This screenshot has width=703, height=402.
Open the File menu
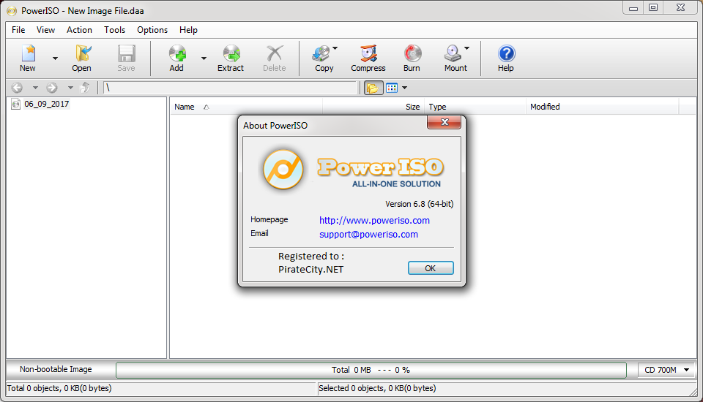(x=18, y=30)
